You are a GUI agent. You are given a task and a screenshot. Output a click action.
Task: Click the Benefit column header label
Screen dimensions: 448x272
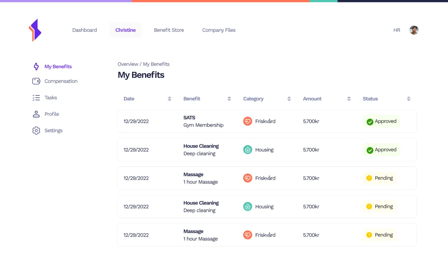(192, 99)
